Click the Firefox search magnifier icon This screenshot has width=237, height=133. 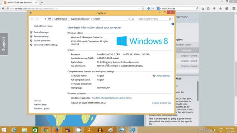(197, 8)
